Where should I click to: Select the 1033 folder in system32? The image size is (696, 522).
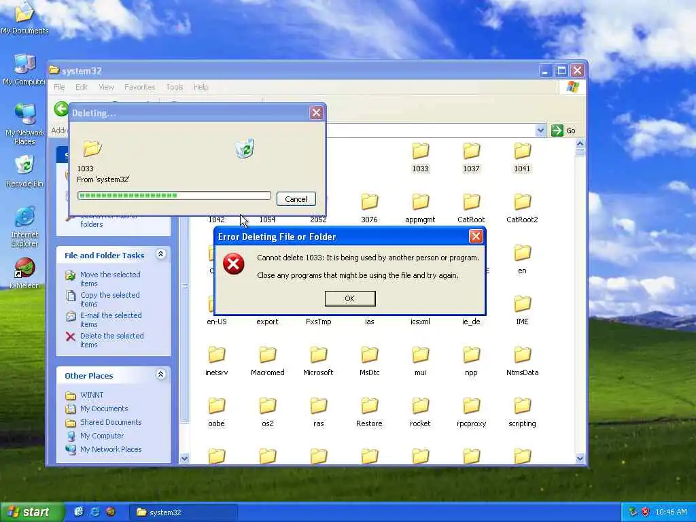(x=420, y=158)
